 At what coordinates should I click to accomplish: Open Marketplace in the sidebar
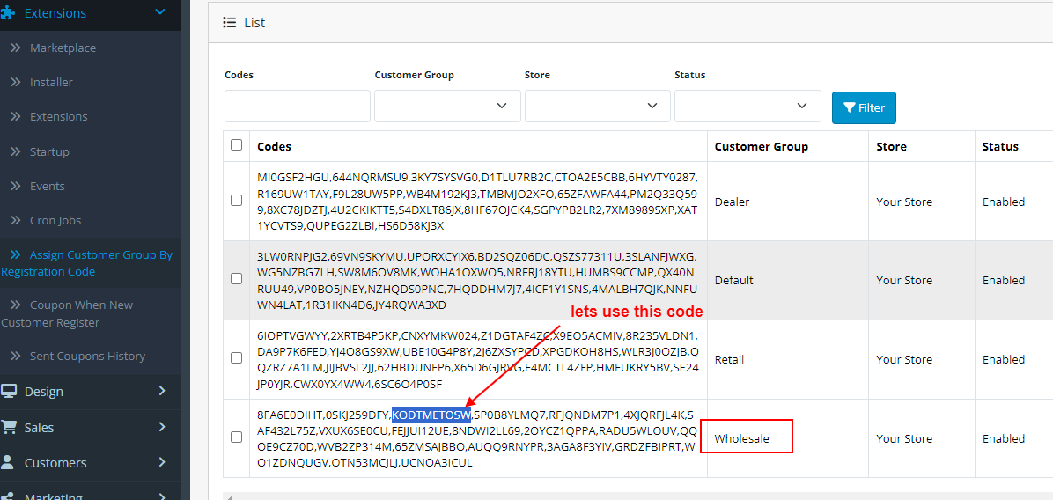click(x=63, y=48)
